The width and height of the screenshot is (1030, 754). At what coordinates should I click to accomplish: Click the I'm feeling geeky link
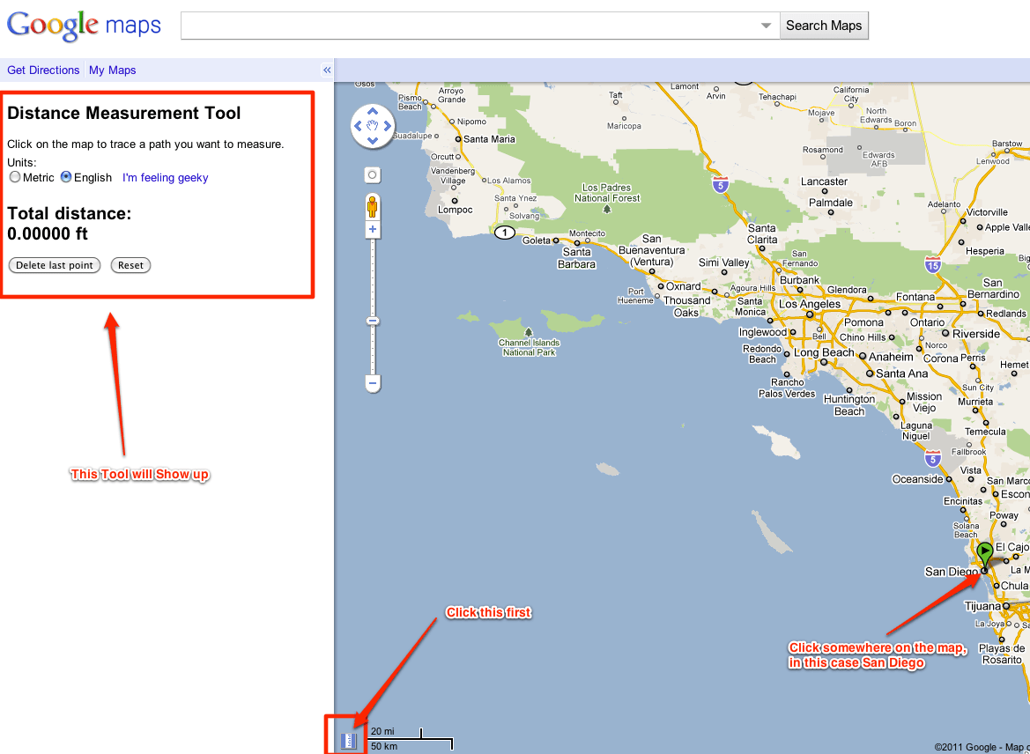[165, 178]
